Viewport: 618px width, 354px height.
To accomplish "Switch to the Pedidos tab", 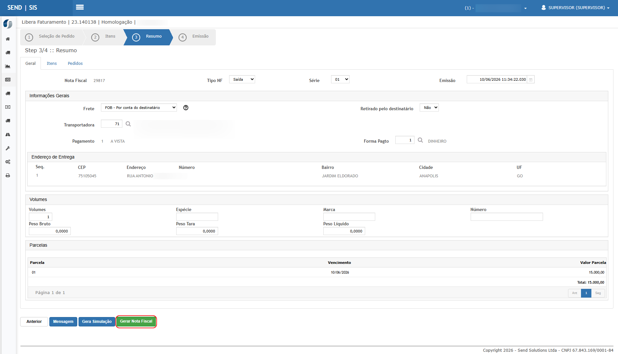I will [75, 64].
